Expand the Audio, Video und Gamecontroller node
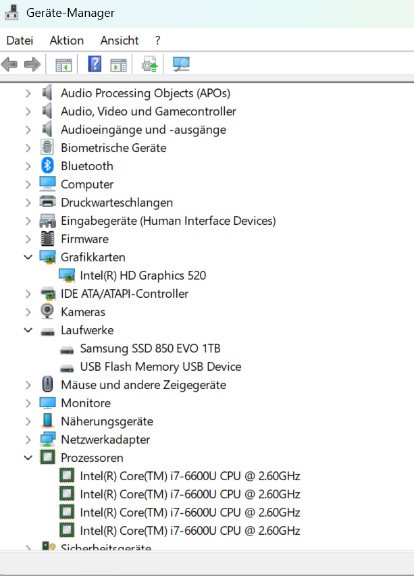The height and width of the screenshot is (576, 414). [28, 111]
